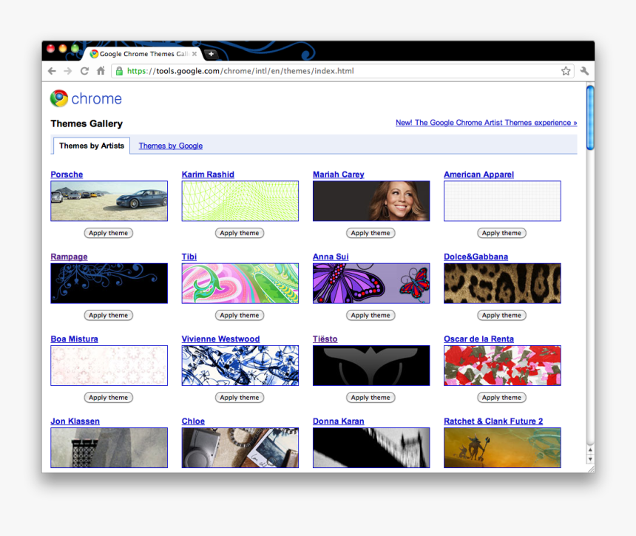Viewport: 636px width, 536px height.
Task: Reload the page with refresh icon
Action: pyautogui.click(x=84, y=71)
